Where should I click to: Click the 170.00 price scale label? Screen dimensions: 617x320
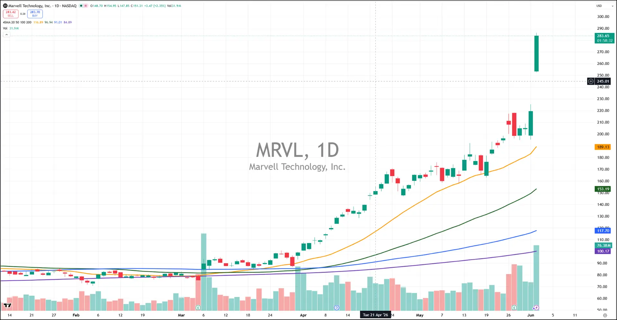tap(603, 169)
